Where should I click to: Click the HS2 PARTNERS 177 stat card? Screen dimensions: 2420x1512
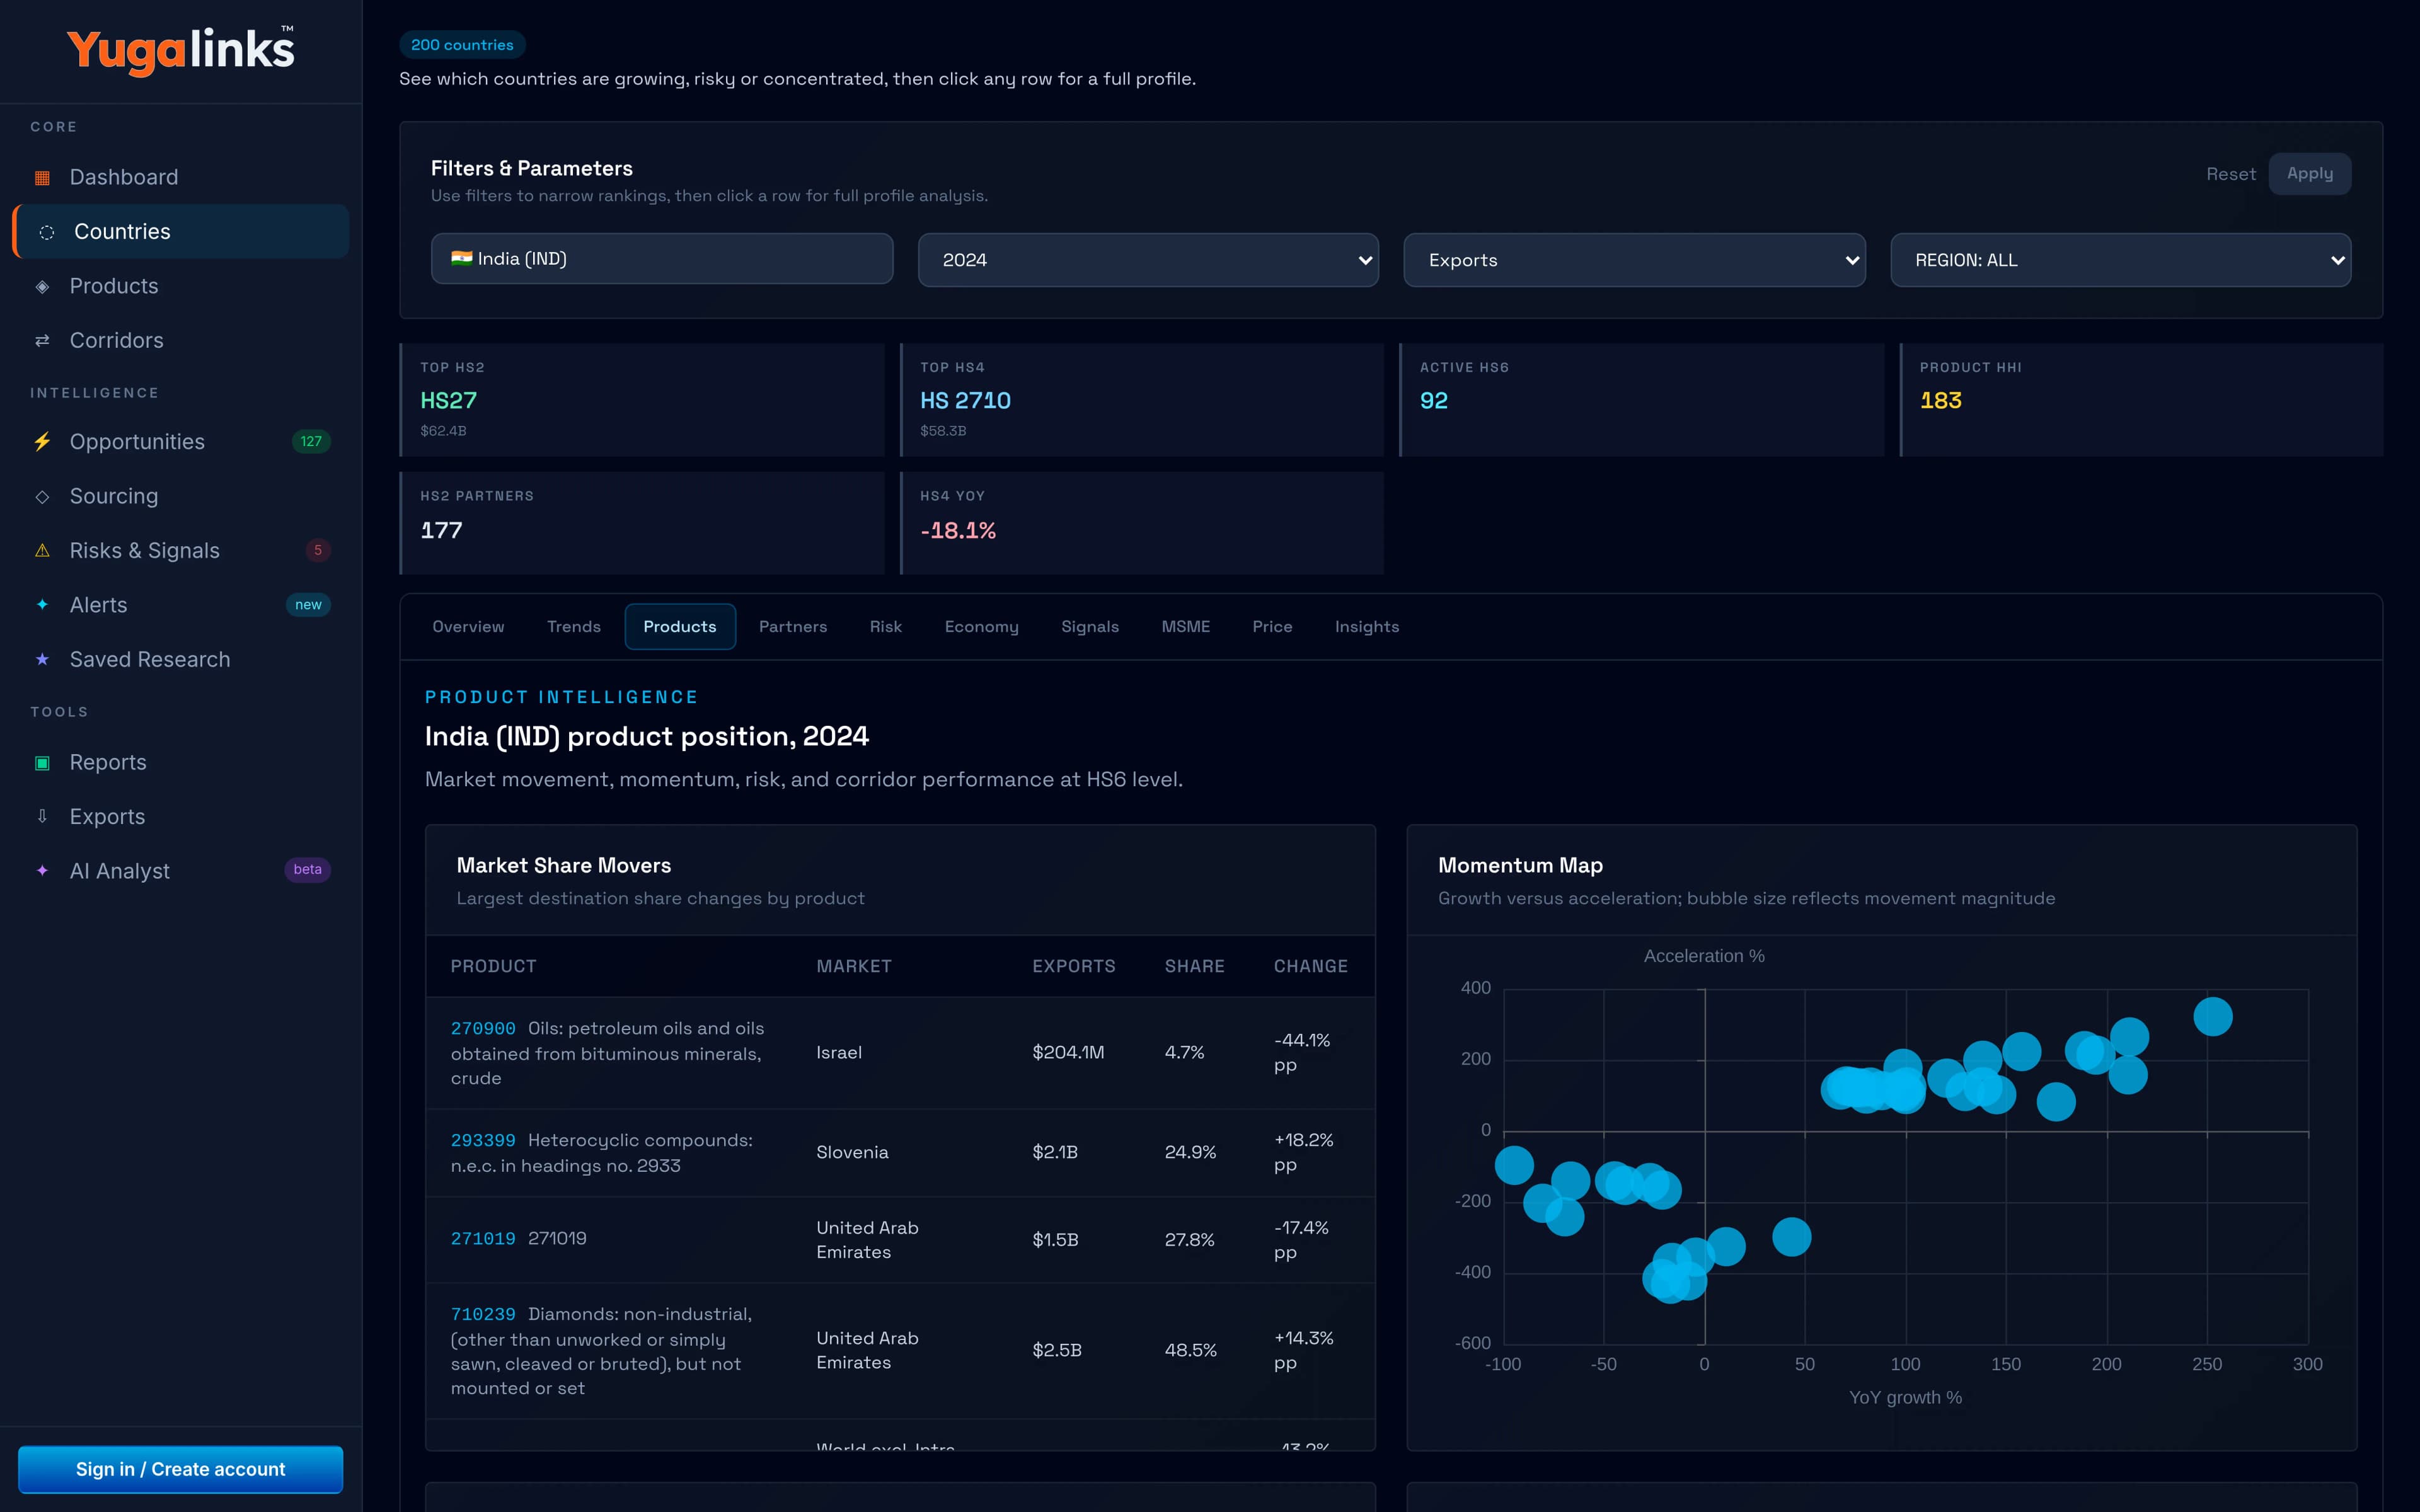pos(642,523)
